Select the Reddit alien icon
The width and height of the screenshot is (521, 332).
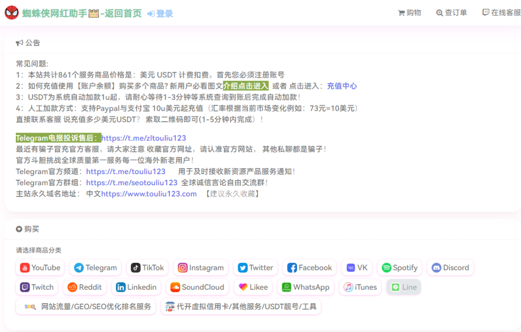[x=72, y=287]
